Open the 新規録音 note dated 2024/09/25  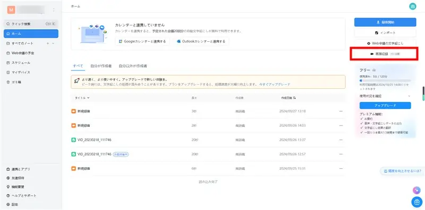coord(84,168)
